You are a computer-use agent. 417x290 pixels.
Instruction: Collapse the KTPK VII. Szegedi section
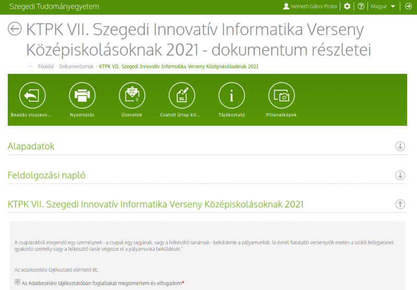click(x=400, y=204)
